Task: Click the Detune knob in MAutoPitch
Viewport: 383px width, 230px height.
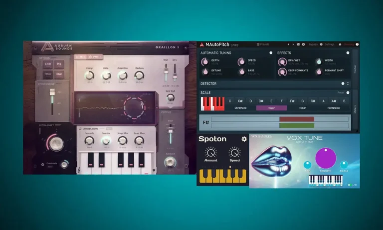Action: point(205,72)
